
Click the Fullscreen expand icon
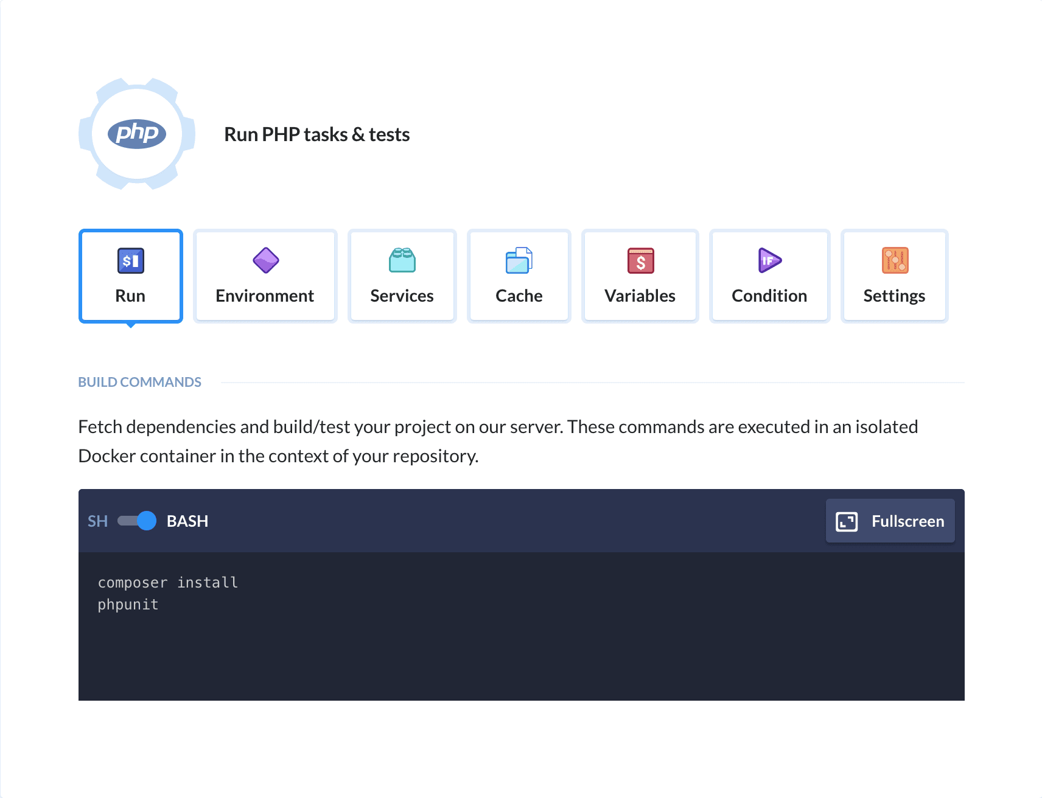(845, 521)
